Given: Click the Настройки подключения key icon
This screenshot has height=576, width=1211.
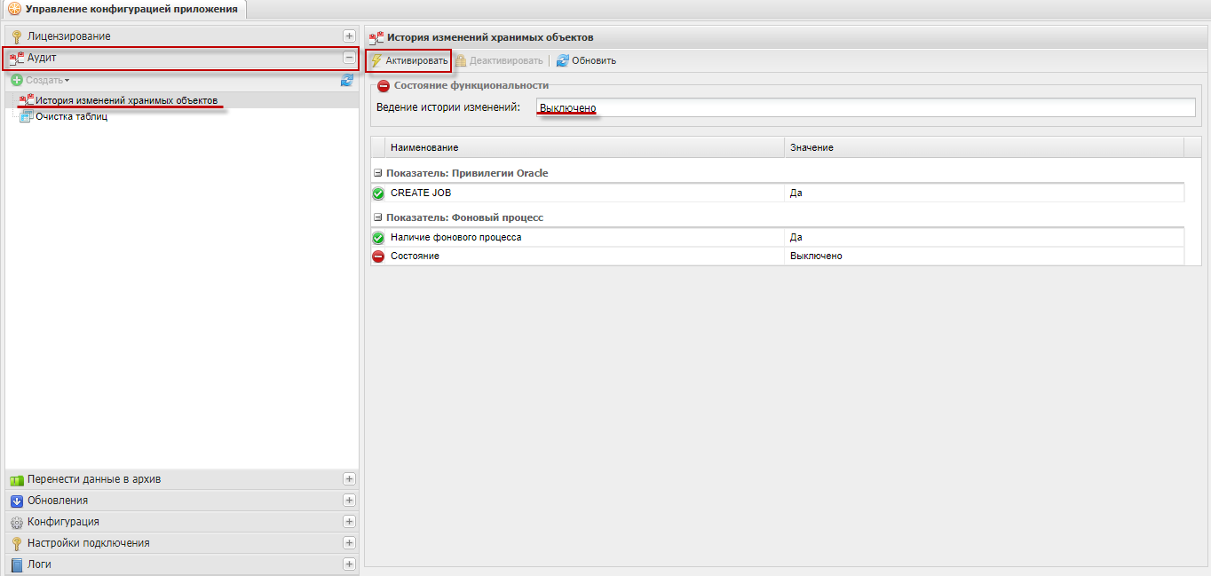Looking at the screenshot, I should 16,543.
